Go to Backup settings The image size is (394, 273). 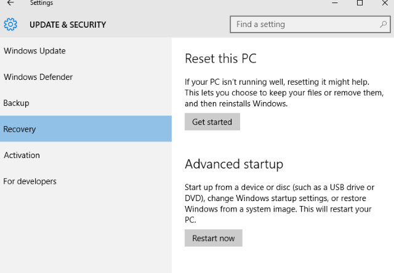coord(86,103)
